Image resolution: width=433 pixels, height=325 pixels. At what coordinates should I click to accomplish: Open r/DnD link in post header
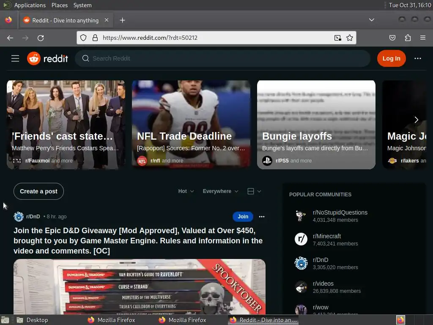click(33, 216)
